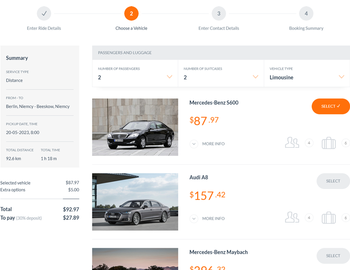The width and height of the screenshot is (350, 270).
Task: Select the Audi A8 vehicle
Action: coord(333,181)
